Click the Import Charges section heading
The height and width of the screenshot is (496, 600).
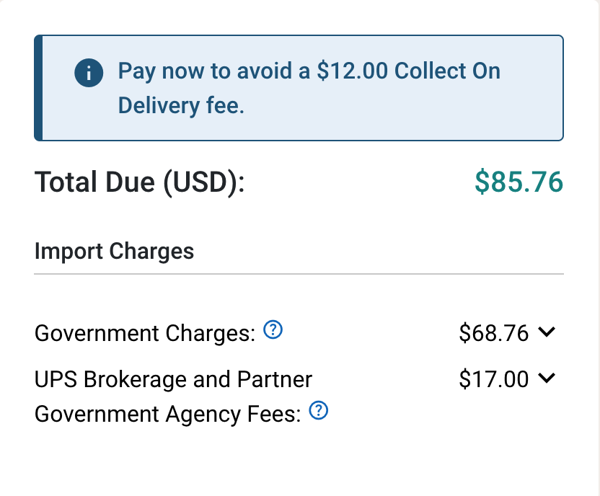[x=114, y=251]
